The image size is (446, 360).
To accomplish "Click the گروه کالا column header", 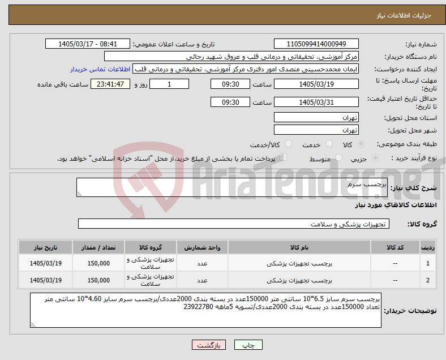I will [x=150, y=247].
